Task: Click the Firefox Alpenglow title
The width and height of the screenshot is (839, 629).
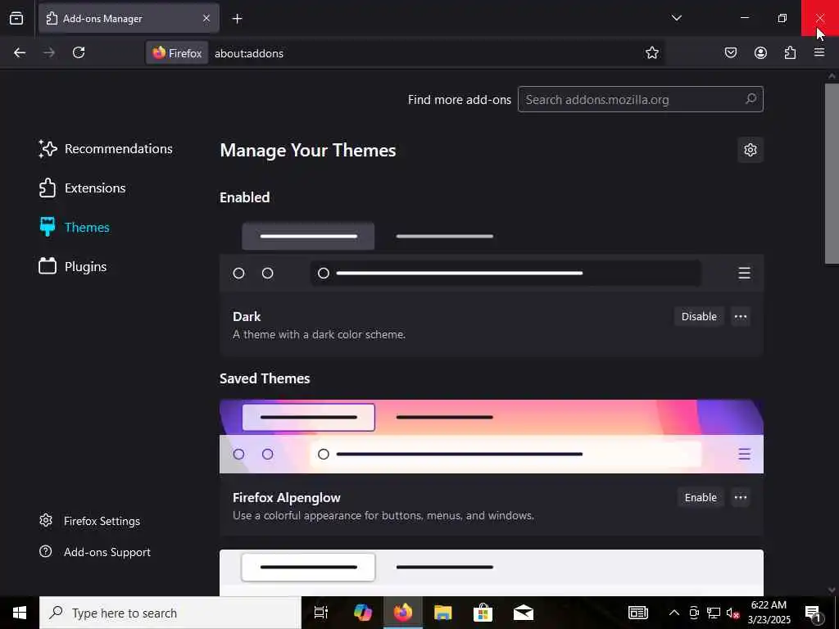Action: pyautogui.click(x=286, y=497)
